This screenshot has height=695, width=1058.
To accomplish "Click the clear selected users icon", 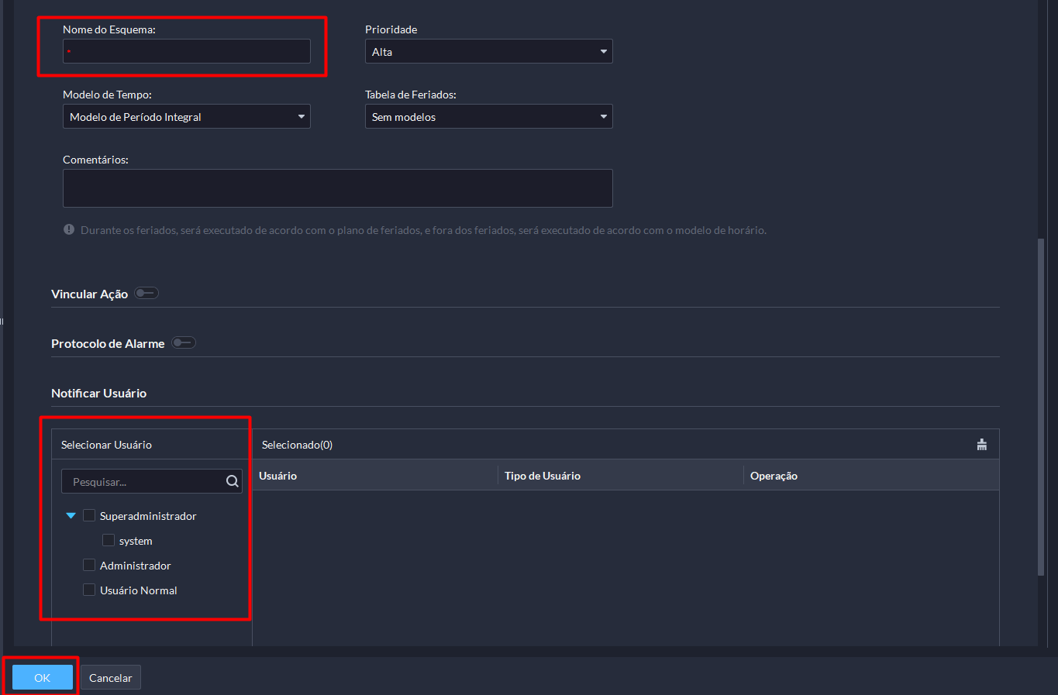I will click(x=981, y=445).
